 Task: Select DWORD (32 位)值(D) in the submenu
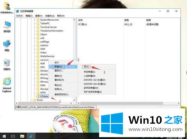97,80
